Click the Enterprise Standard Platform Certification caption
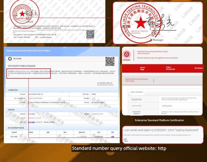The height and width of the screenshot is (162, 207). [159, 120]
